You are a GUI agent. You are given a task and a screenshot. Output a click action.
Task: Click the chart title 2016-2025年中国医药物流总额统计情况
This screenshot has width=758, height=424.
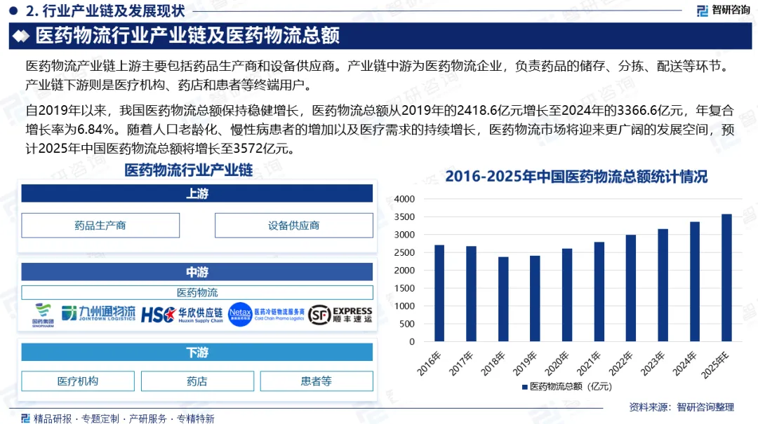coord(576,177)
